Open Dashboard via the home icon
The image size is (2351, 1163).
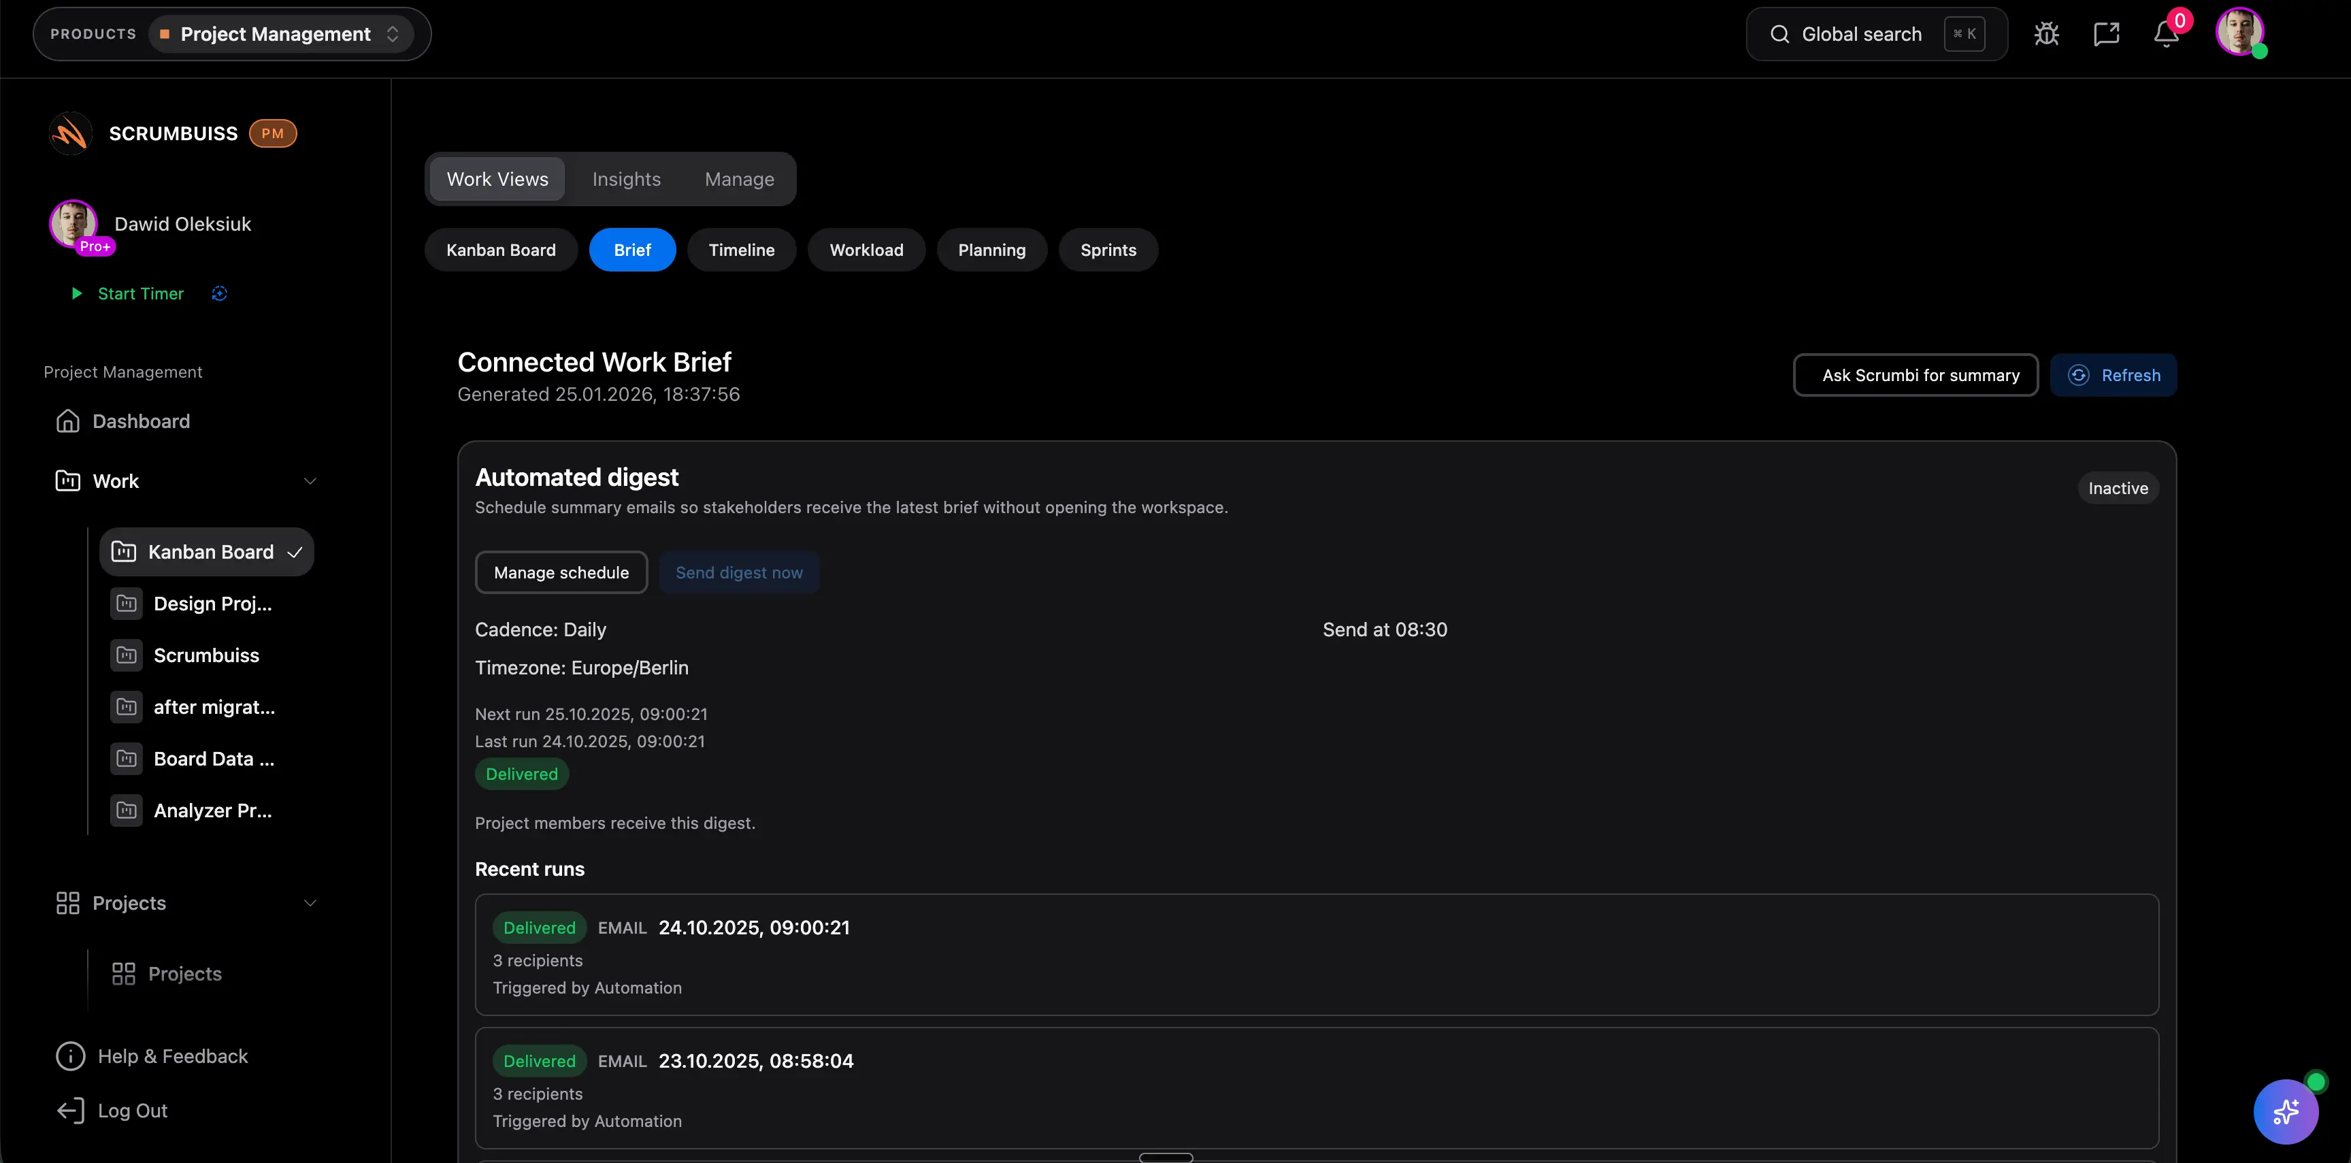tap(69, 421)
